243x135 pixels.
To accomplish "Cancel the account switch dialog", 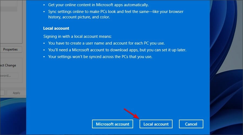I will point(191,124).
